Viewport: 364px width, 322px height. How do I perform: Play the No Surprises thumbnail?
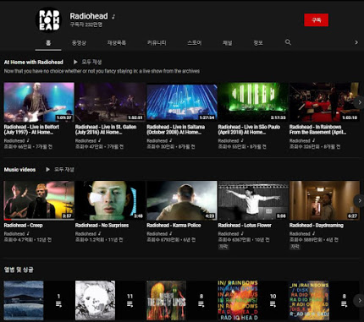tap(110, 200)
